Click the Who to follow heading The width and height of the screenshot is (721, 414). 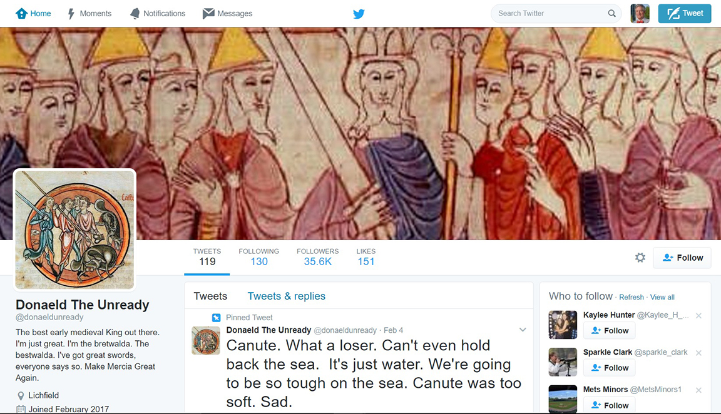click(x=580, y=296)
